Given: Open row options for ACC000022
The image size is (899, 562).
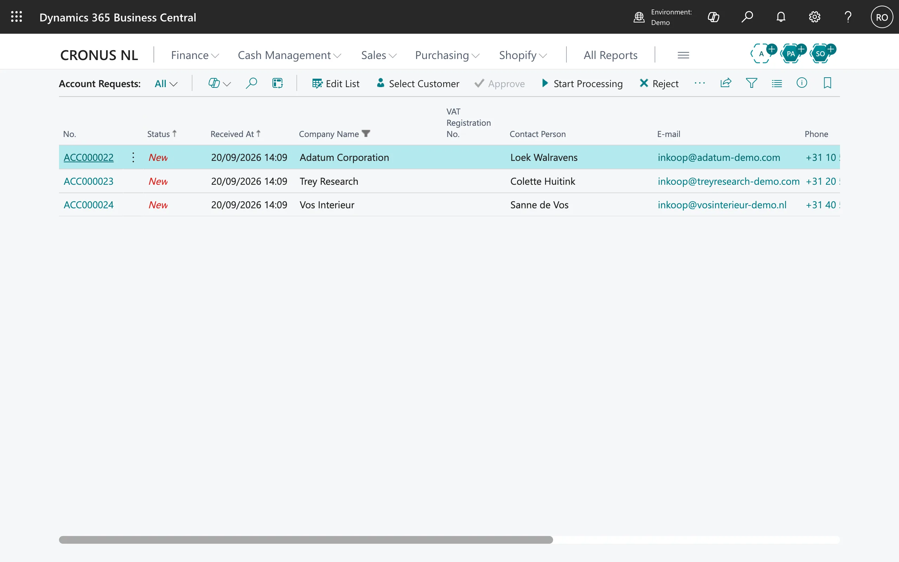Looking at the screenshot, I should (133, 157).
